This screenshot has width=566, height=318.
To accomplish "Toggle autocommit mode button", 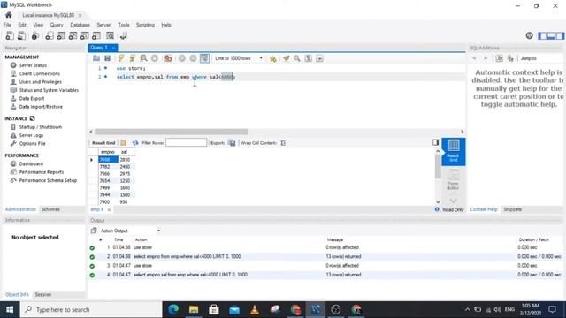I will point(204,58).
